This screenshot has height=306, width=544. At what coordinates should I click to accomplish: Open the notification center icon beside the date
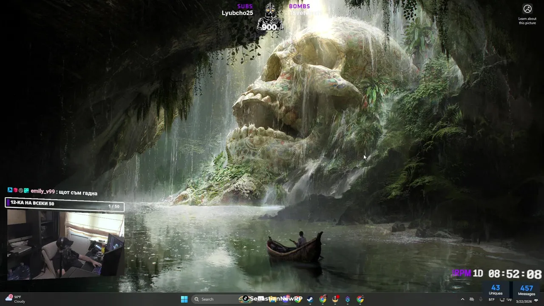point(536,300)
